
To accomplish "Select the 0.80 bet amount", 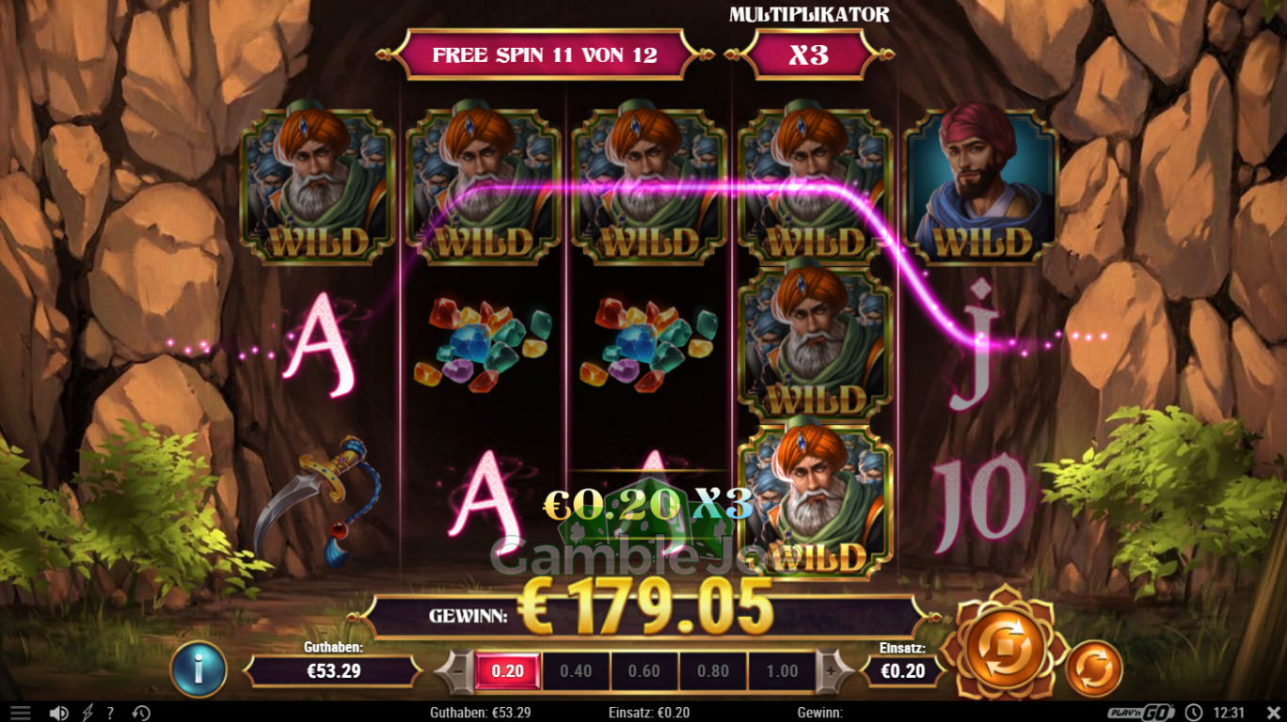I will [714, 671].
